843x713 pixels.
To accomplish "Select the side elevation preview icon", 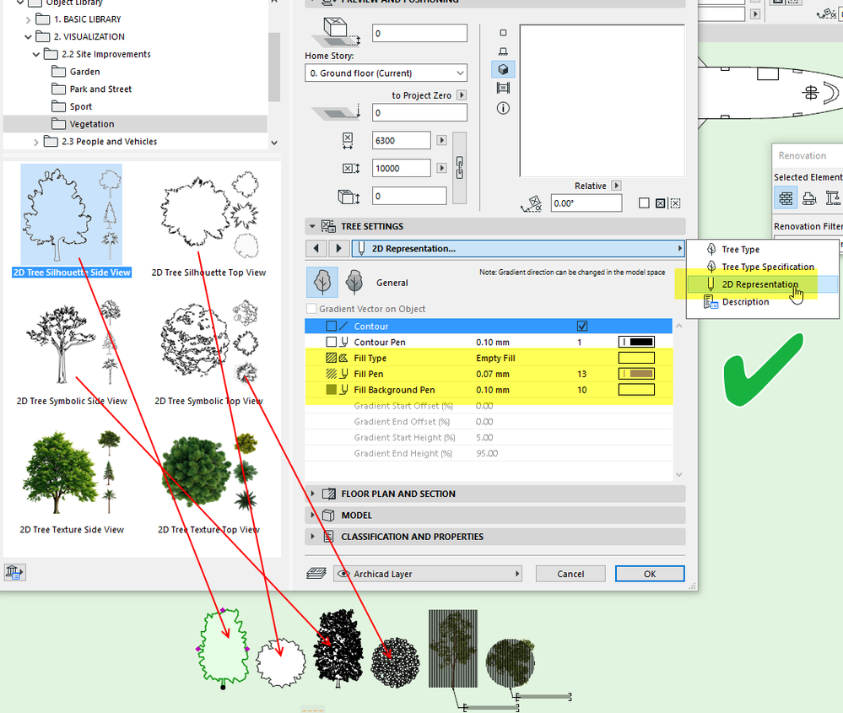I will pos(503,51).
